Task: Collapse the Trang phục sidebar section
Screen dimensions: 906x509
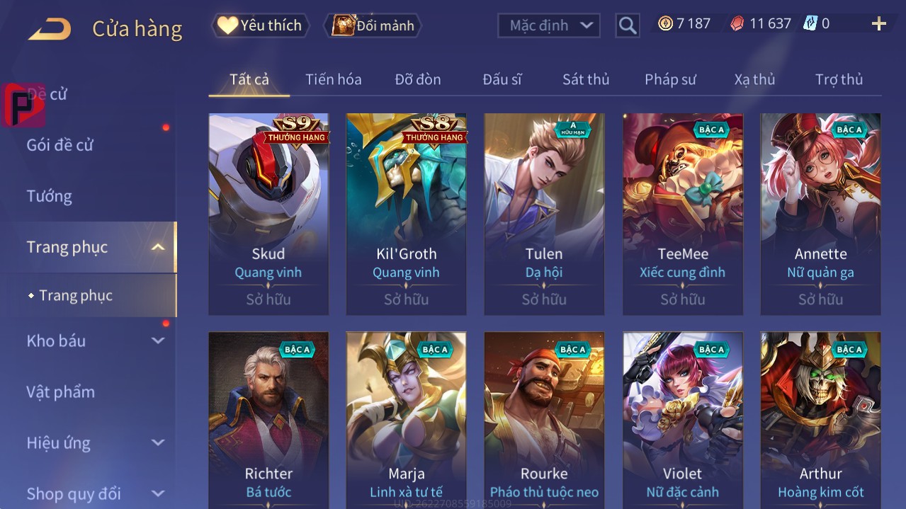Action: (x=158, y=247)
